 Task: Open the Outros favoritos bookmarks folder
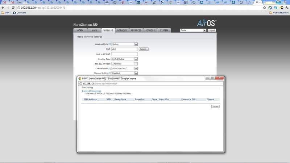[x=279, y=13]
